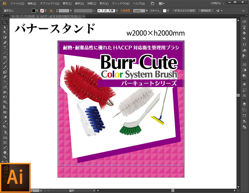
Task: Select the Eyedropper tool
Action: point(5,122)
